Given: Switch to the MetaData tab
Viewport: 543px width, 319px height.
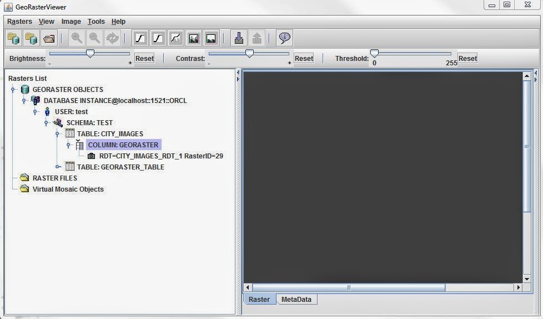Looking at the screenshot, I should [296, 299].
